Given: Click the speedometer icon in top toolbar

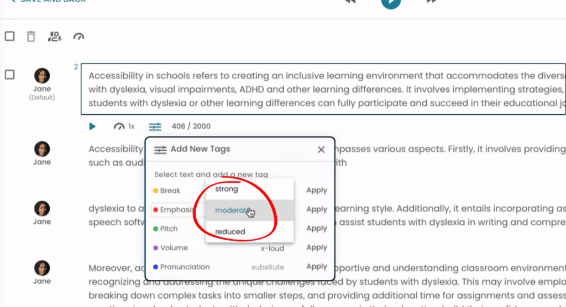Looking at the screenshot, I should [x=78, y=36].
